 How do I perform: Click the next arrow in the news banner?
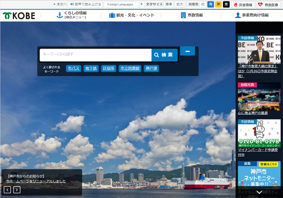[17, 190]
